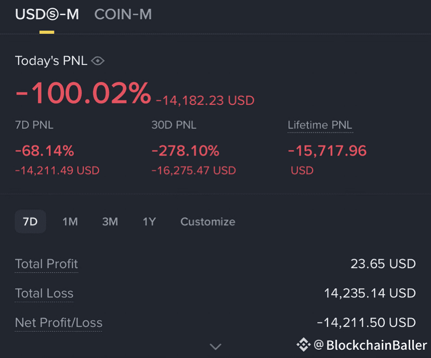Click the Today's PNL label text
This screenshot has width=431, height=358.
click(x=51, y=61)
